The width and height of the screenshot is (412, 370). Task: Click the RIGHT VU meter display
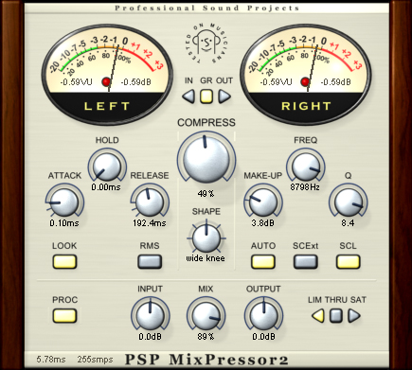pos(306,75)
